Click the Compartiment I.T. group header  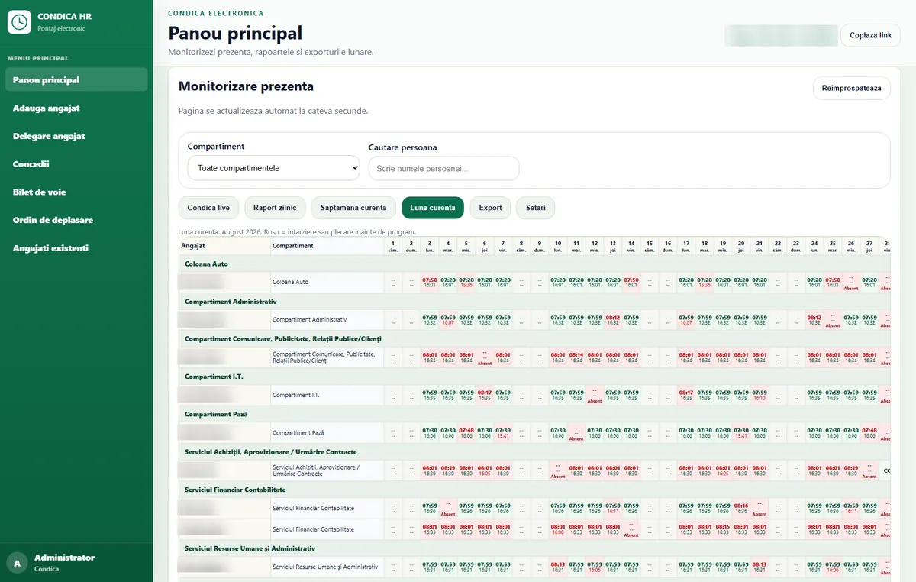pos(534,377)
